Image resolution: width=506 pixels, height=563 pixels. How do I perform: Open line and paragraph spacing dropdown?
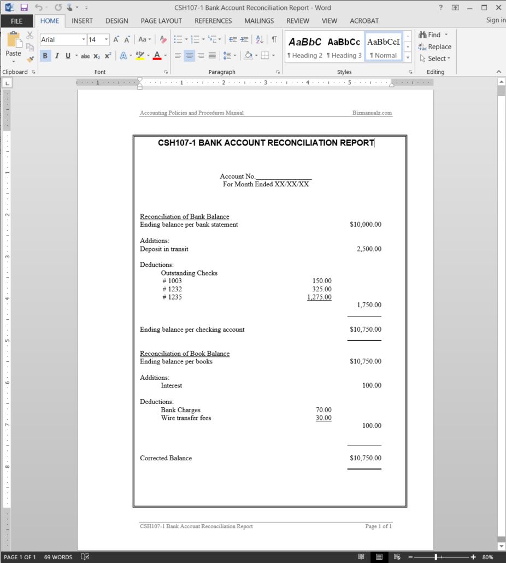(x=230, y=56)
